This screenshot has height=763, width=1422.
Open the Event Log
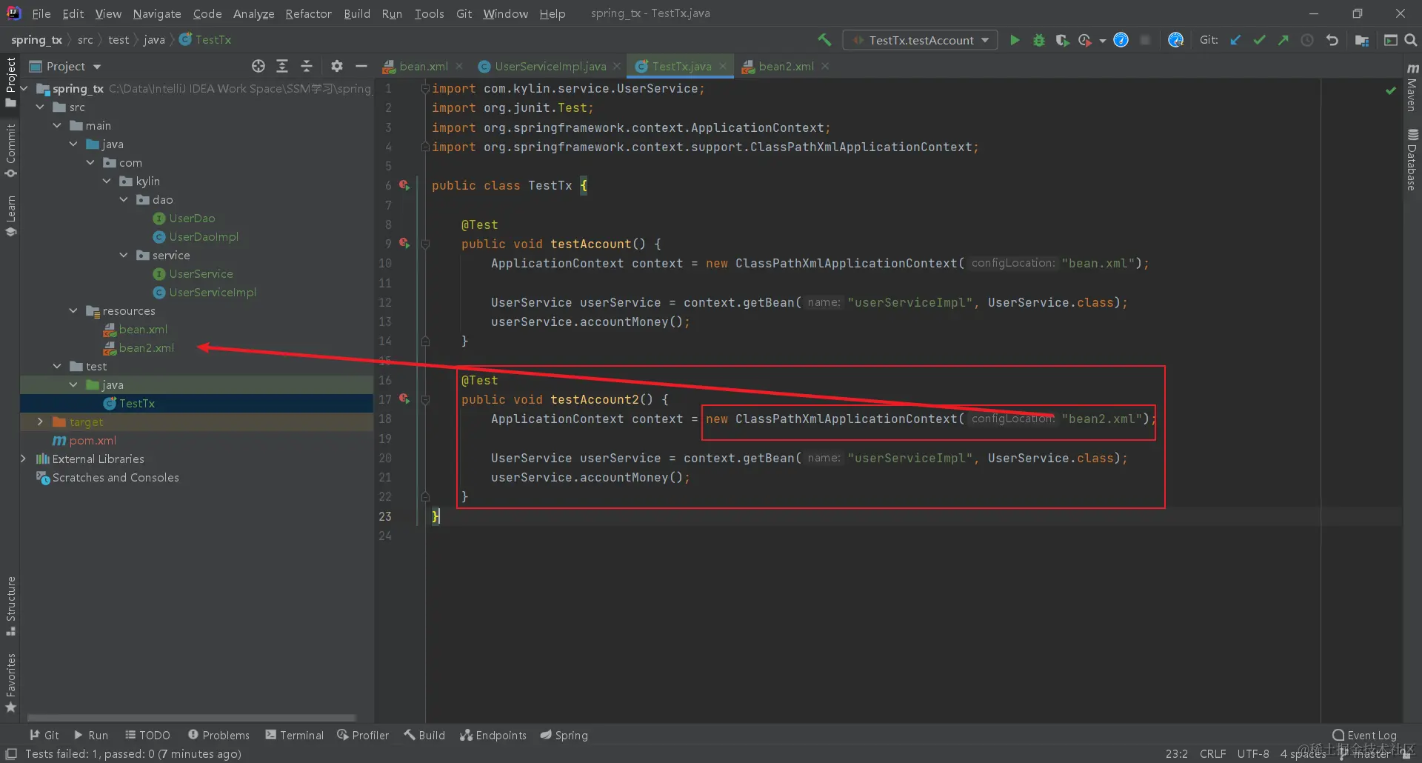[x=1365, y=735]
